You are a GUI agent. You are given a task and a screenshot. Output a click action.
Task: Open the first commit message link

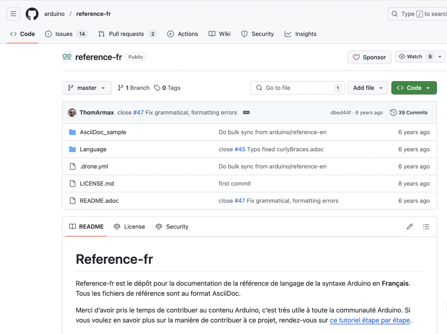234,184
